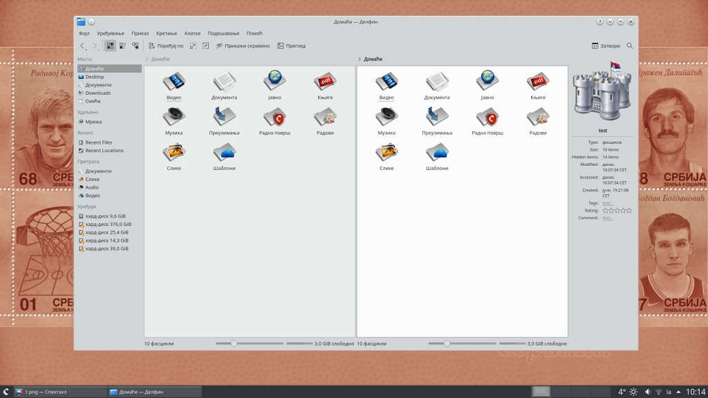Click the search magnifier icon
The width and height of the screenshot is (708, 398).
pyautogui.click(x=629, y=46)
